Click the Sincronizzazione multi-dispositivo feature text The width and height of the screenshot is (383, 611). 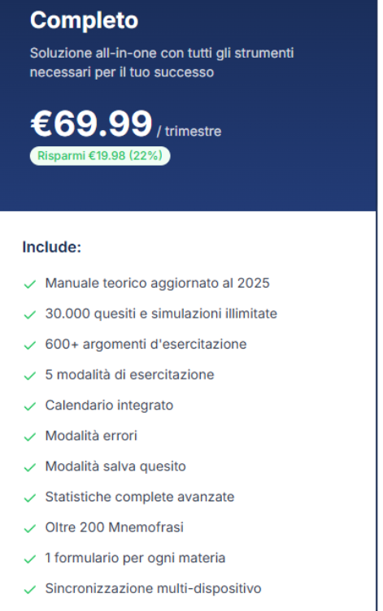(153, 588)
